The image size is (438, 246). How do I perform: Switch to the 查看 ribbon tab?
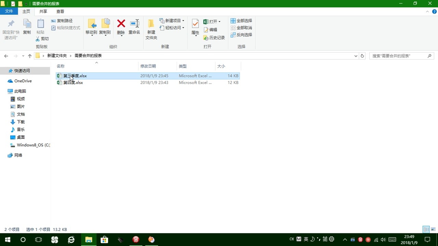coord(60,11)
